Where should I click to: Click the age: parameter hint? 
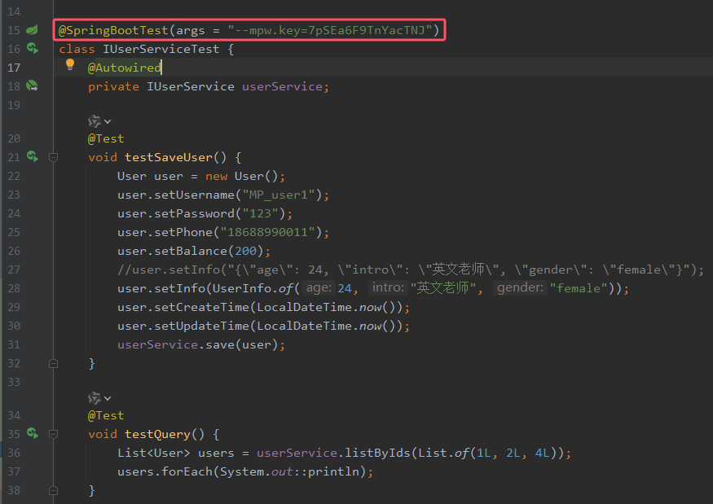[319, 287]
